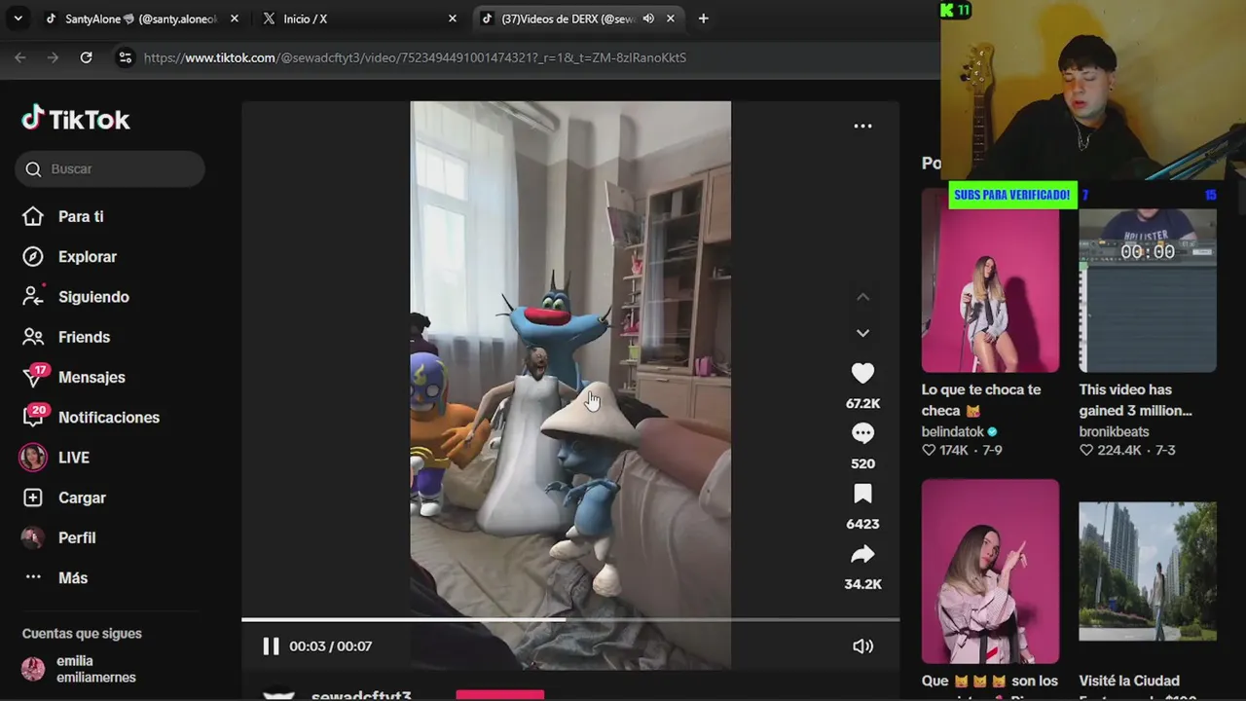Image resolution: width=1246 pixels, height=701 pixels.
Task: Click the browser back button
Action: (x=20, y=57)
